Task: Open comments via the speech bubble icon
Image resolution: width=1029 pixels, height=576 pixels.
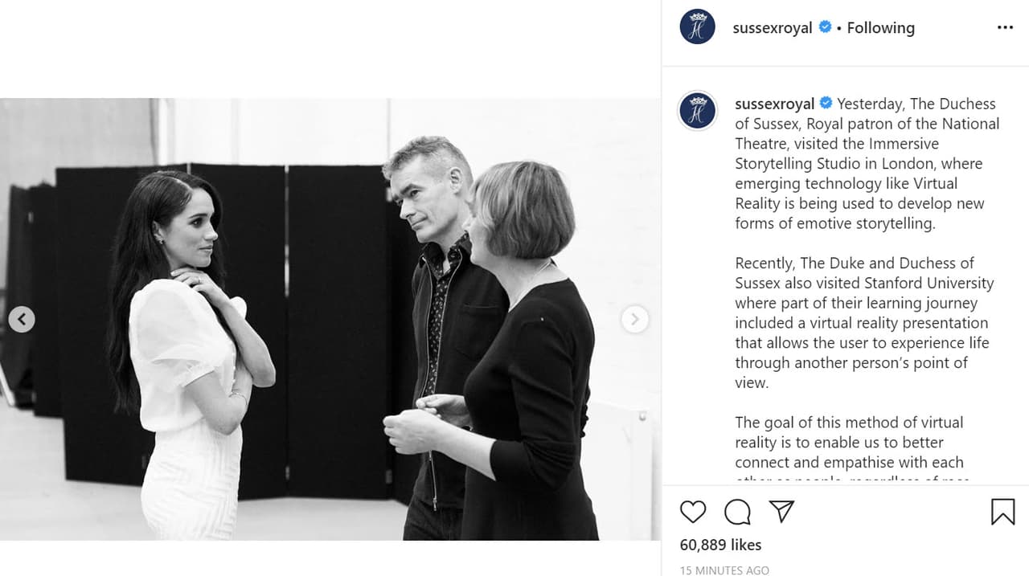Action: 737,512
